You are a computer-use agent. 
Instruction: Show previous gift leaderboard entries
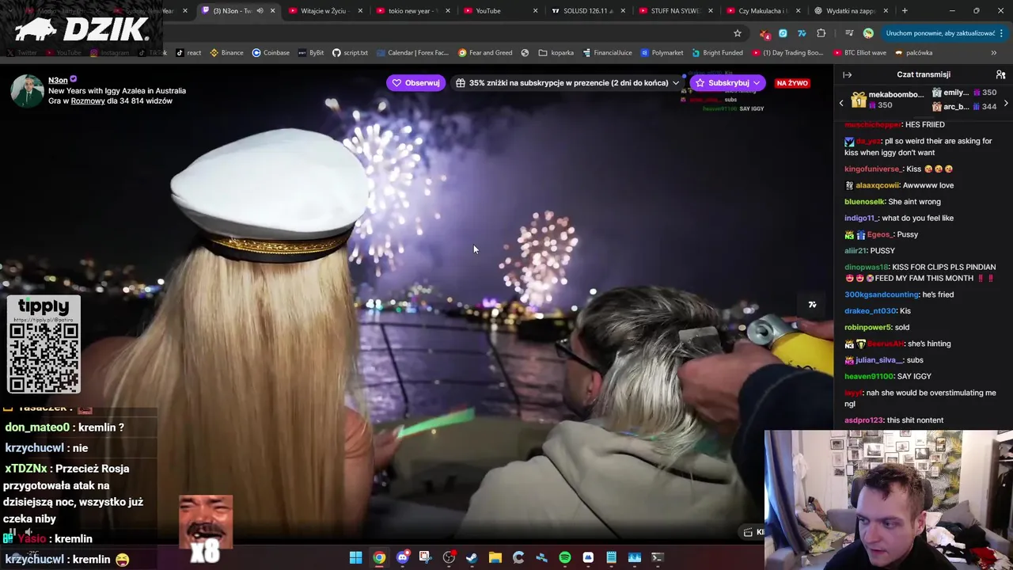tap(841, 103)
